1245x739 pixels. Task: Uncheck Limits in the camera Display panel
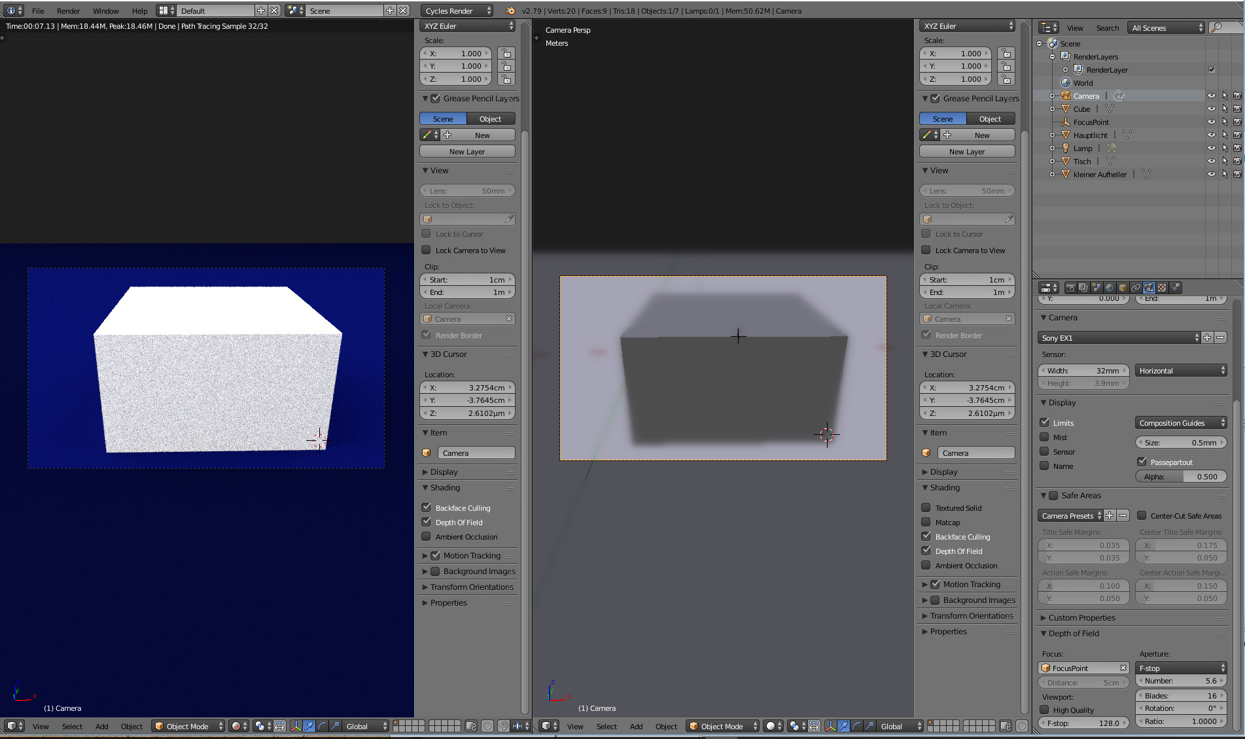[1044, 422]
